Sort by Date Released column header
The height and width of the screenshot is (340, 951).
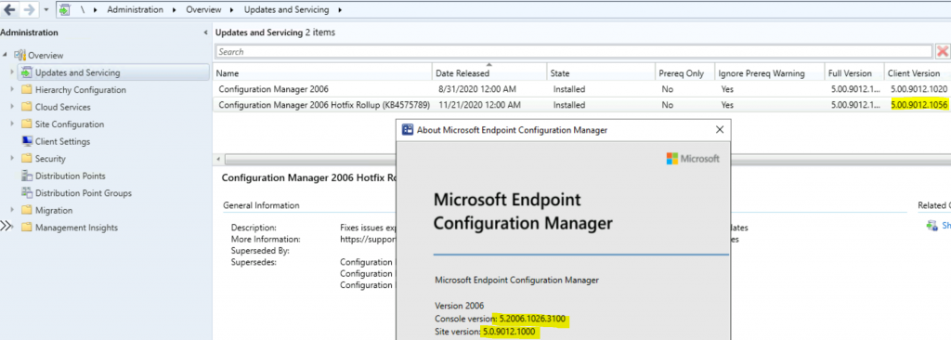[x=489, y=73]
